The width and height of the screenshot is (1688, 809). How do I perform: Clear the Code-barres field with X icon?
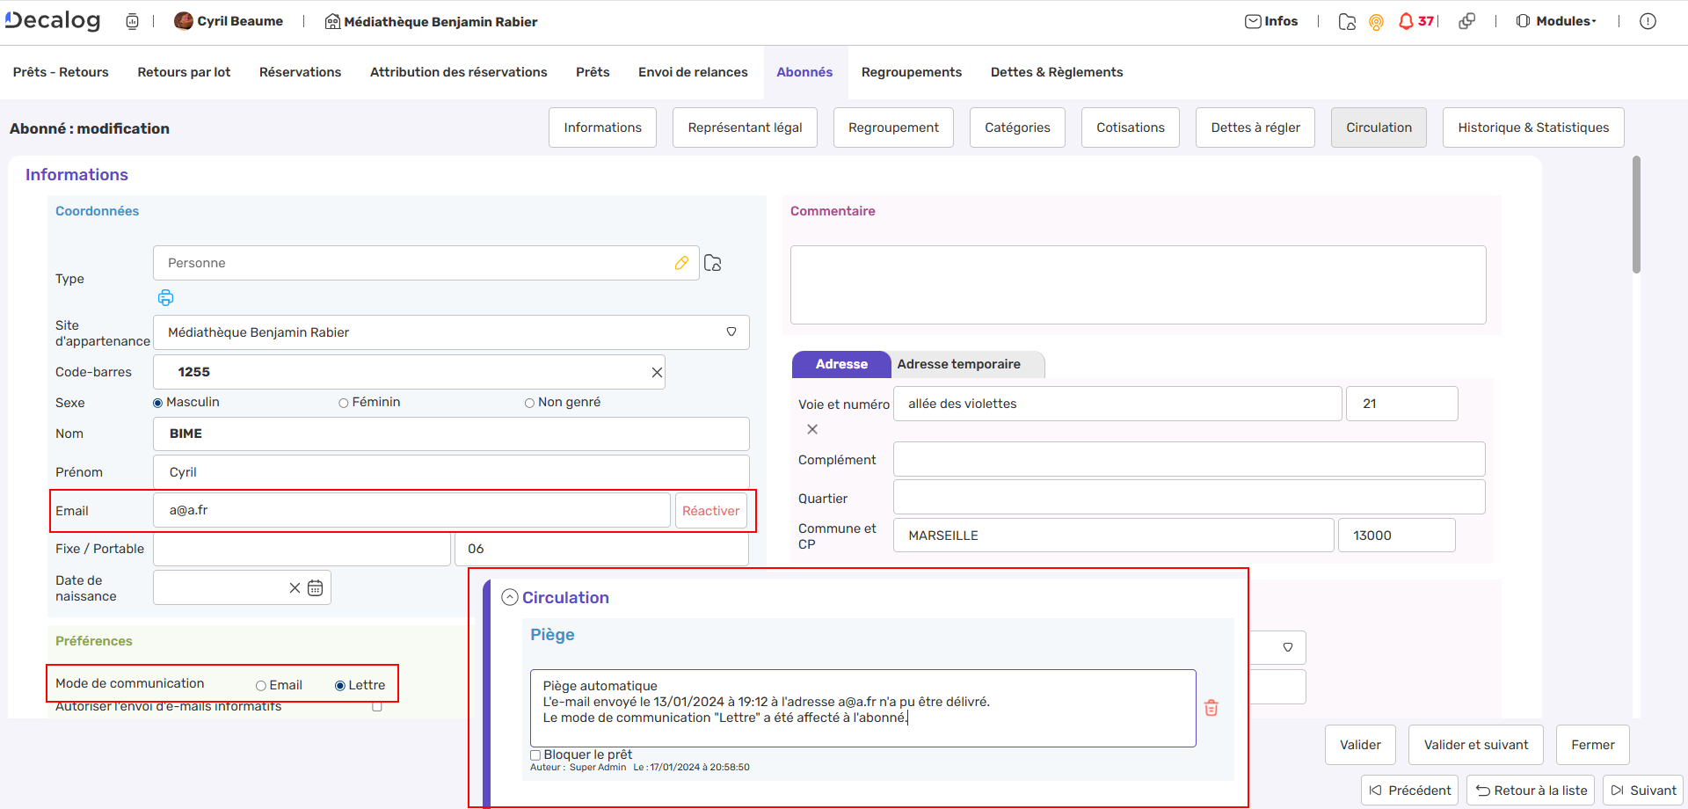tap(657, 372)
